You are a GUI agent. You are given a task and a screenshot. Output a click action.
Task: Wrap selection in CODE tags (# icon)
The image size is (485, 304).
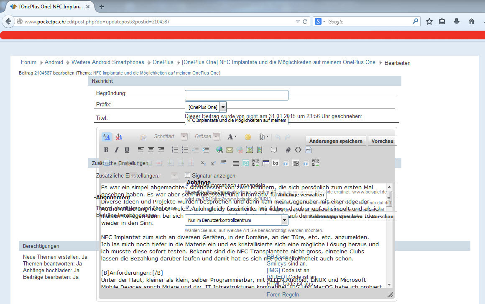[288, 150]
